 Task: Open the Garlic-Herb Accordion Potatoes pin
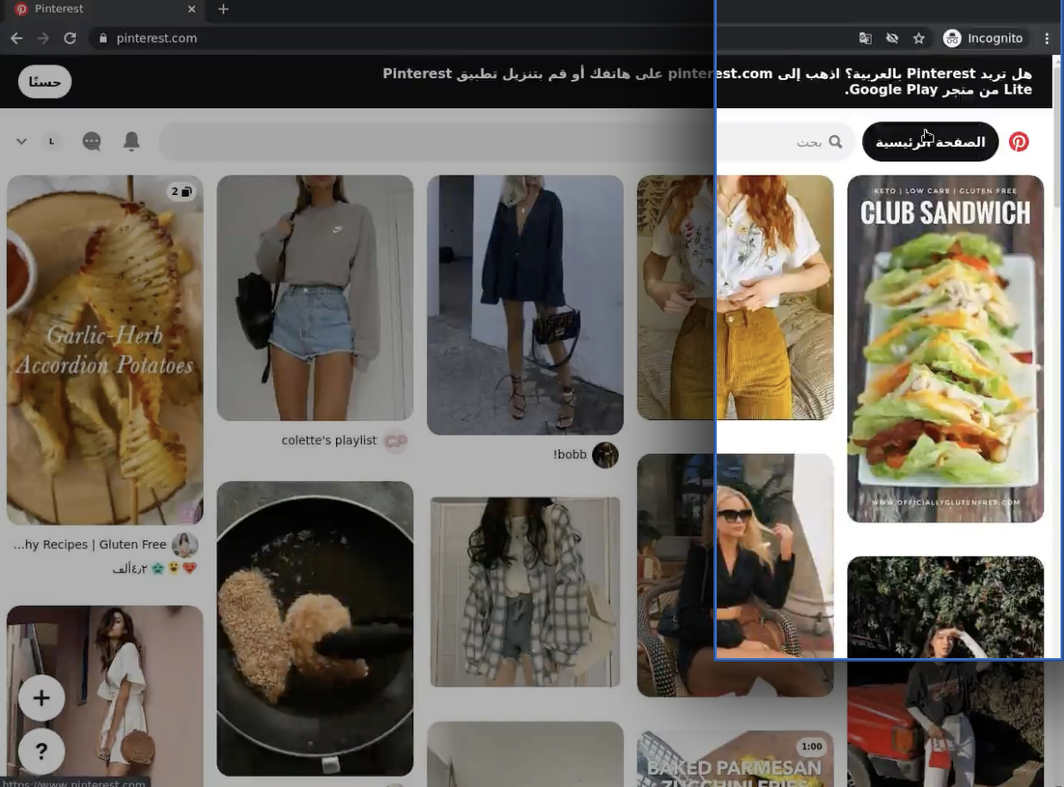(105, 350)
